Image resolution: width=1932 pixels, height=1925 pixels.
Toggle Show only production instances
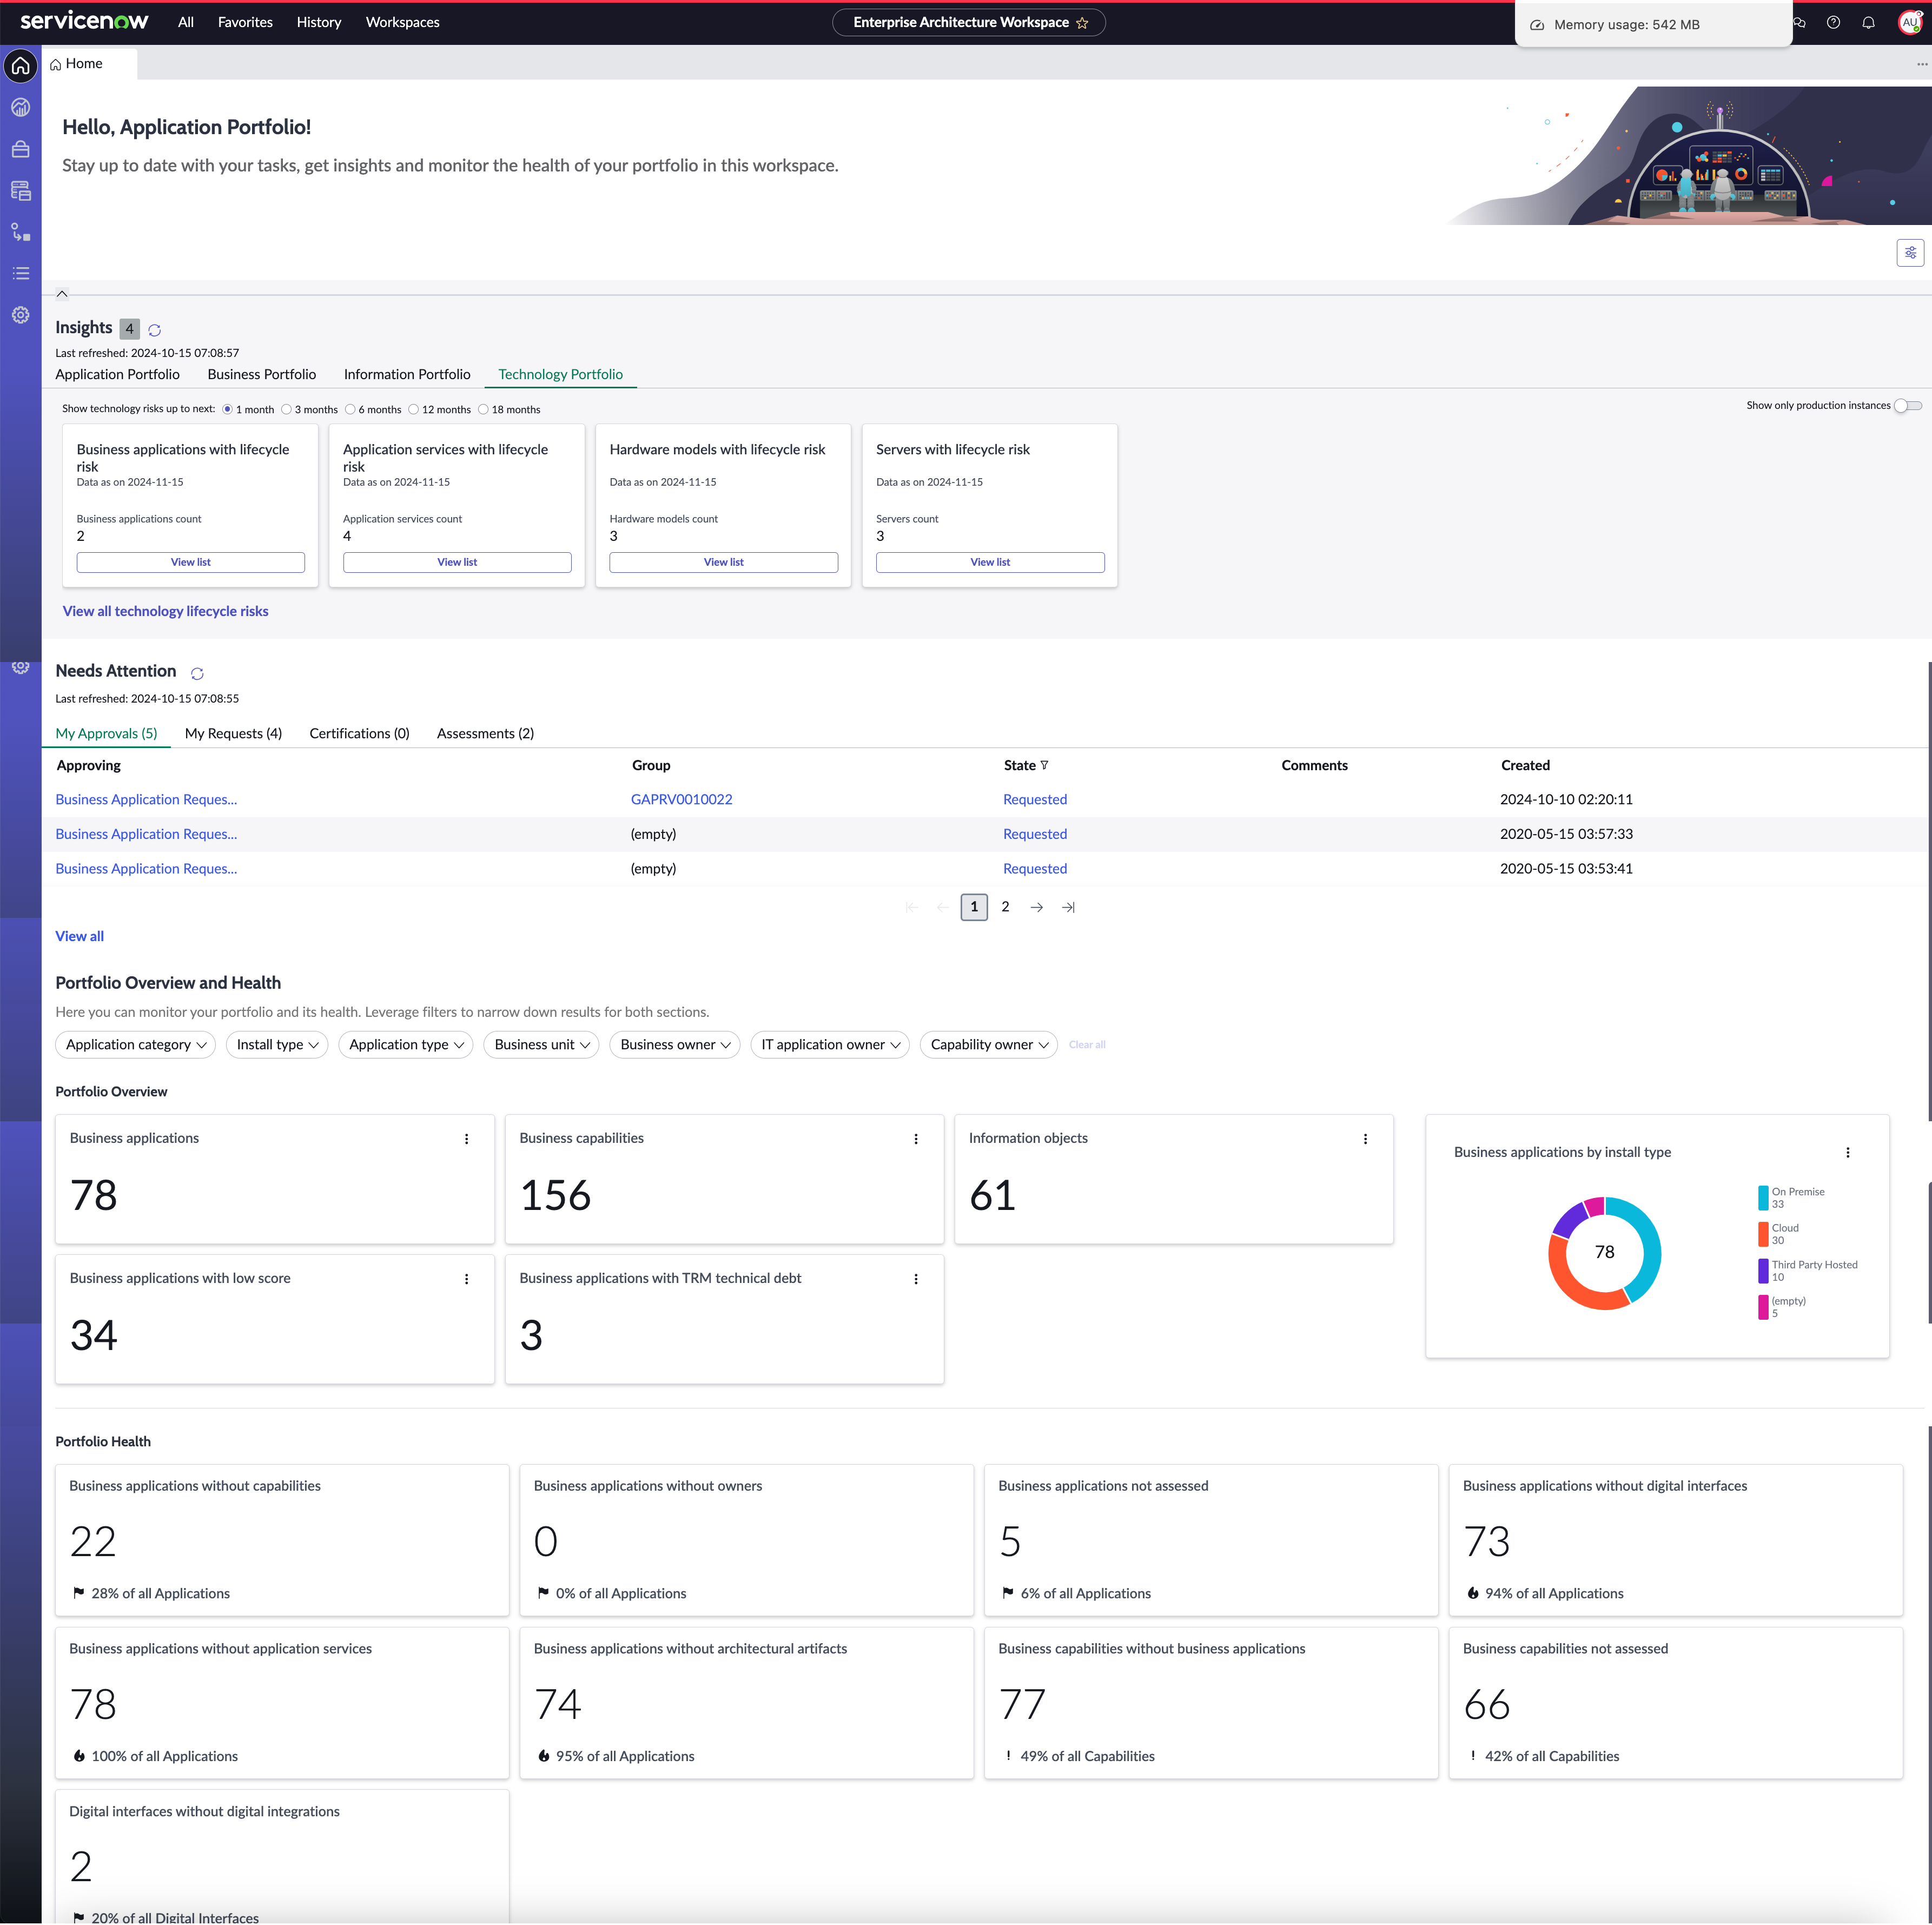(1908, 406)
